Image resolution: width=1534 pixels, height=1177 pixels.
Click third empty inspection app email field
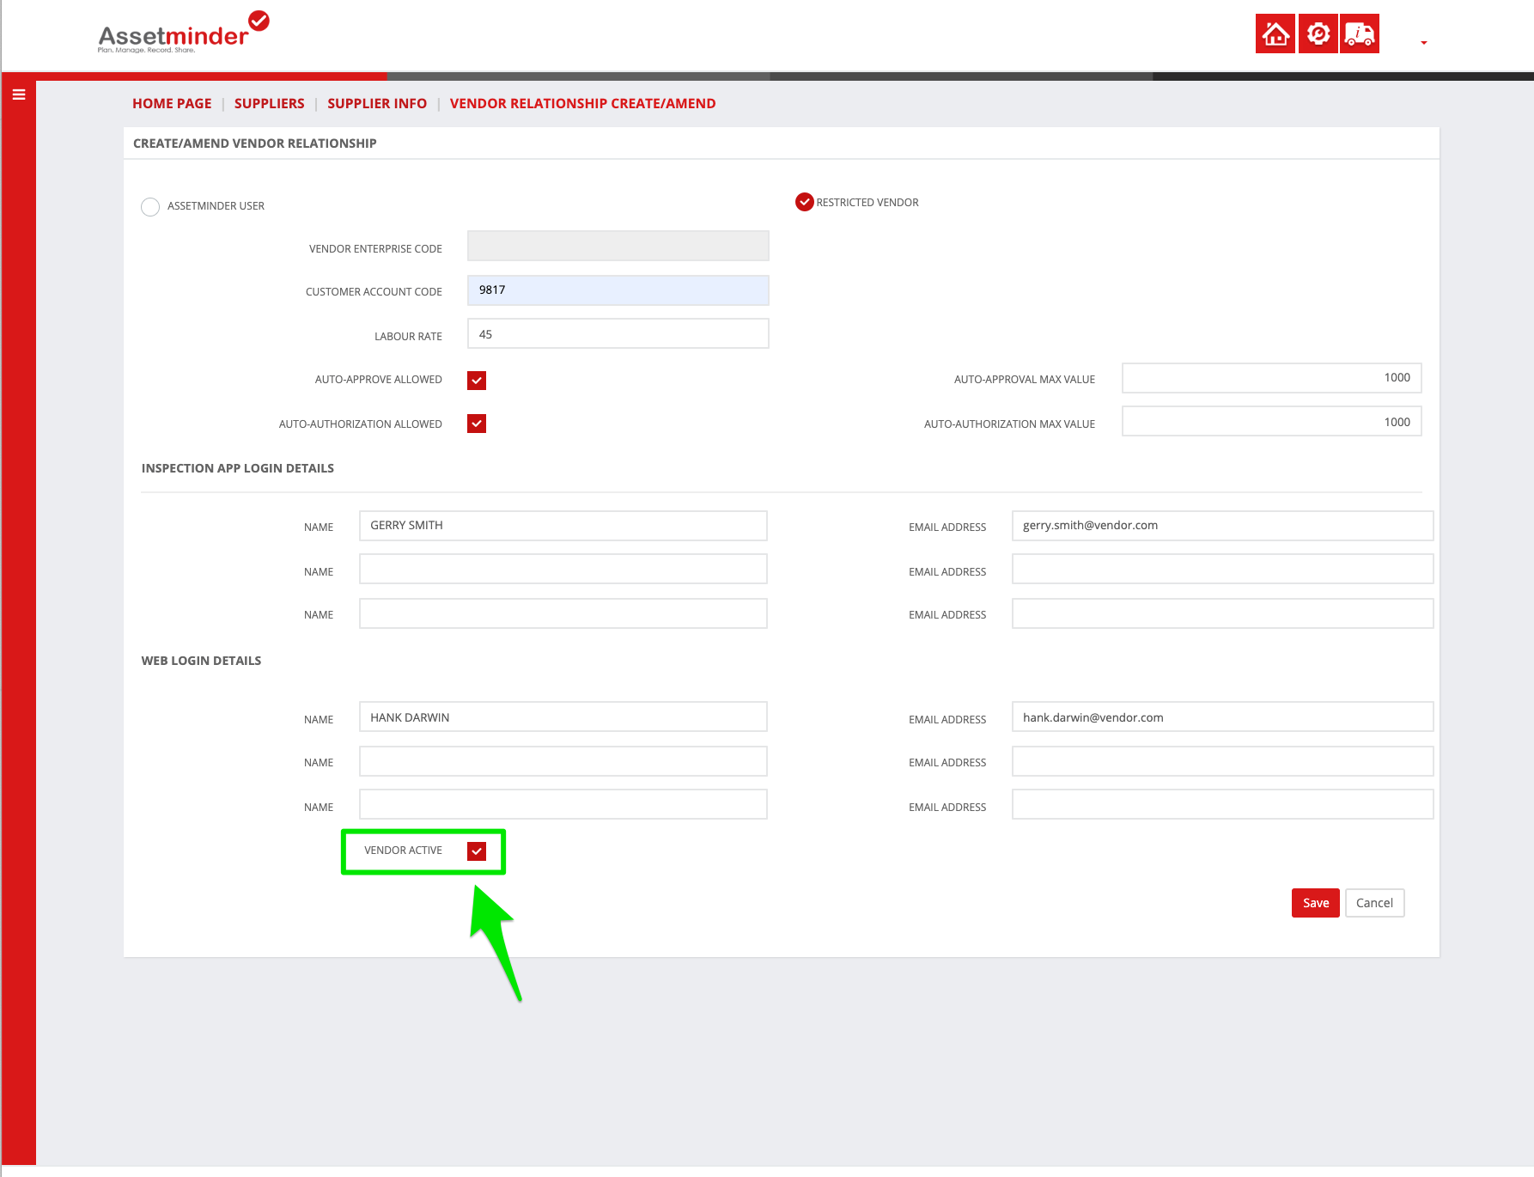point(1222,613)
